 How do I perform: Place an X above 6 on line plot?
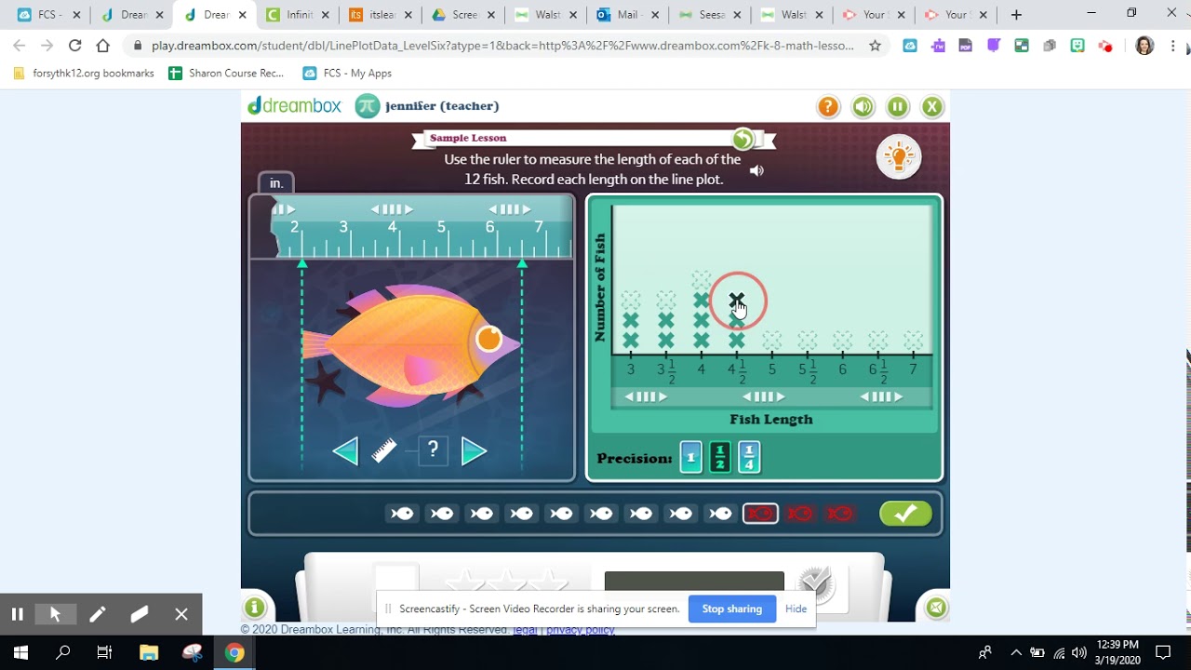[x=843, y=341]
